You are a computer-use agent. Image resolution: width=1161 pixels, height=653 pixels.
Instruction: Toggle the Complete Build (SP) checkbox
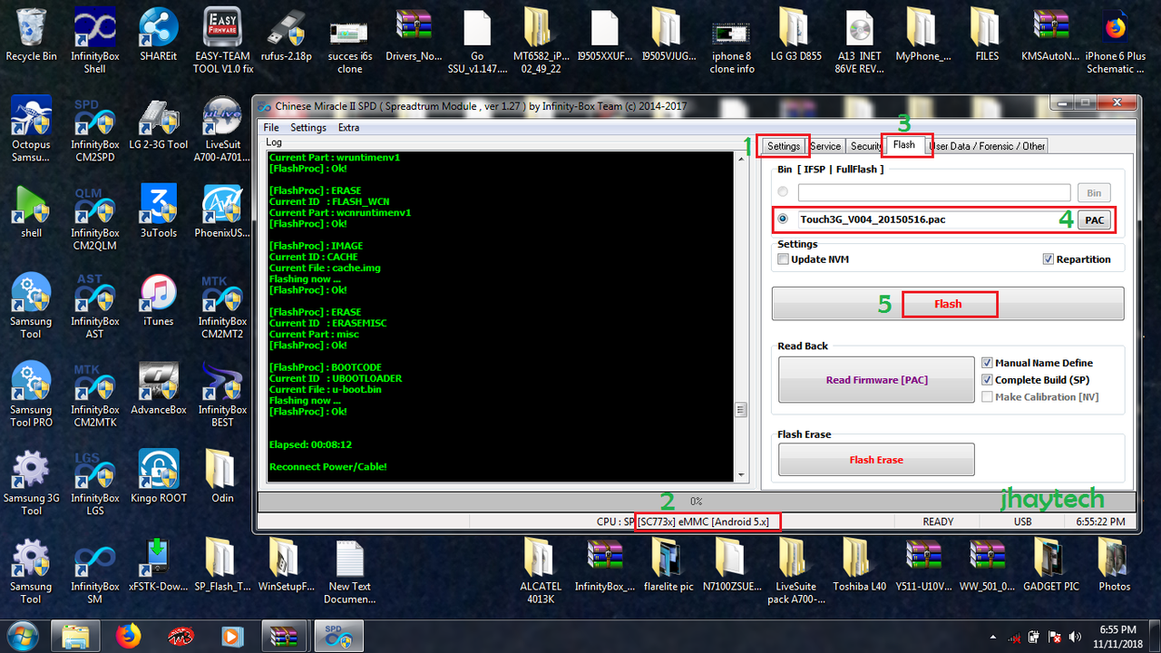point(988,380)
